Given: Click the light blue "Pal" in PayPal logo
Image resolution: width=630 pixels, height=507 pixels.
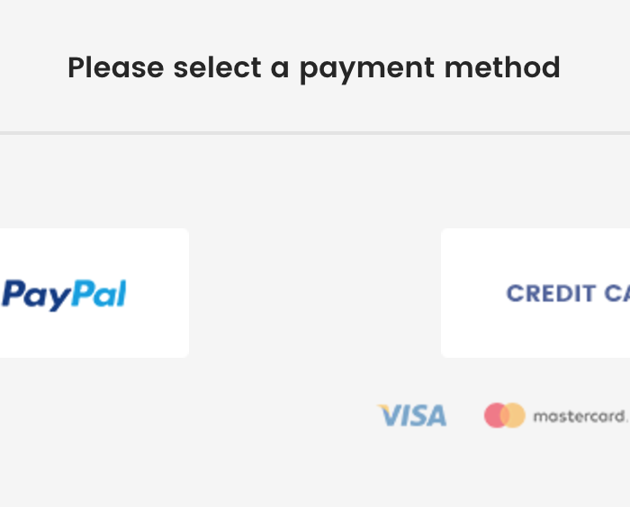Looking at the screenshot, I should [x=98, y=293].
